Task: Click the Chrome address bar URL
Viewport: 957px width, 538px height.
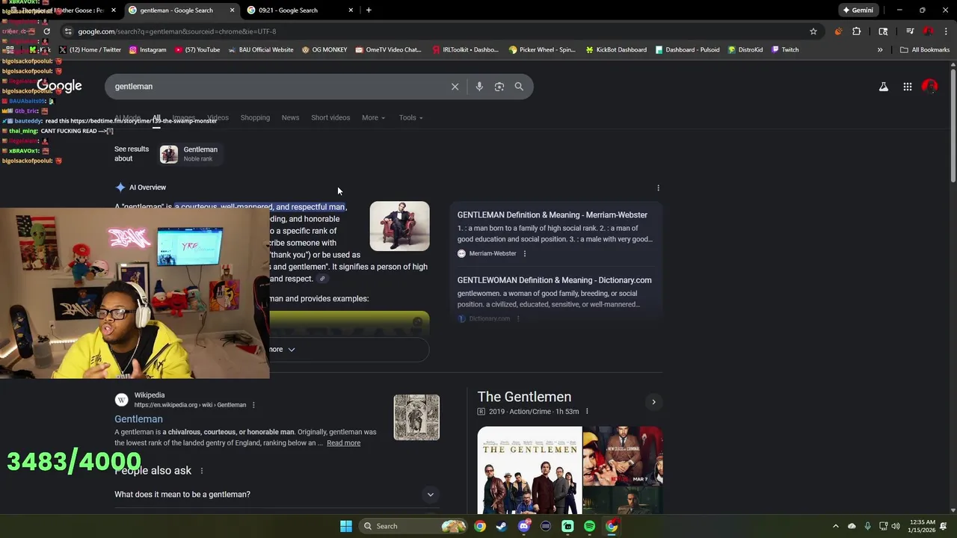Action: (x=177, y=31)
